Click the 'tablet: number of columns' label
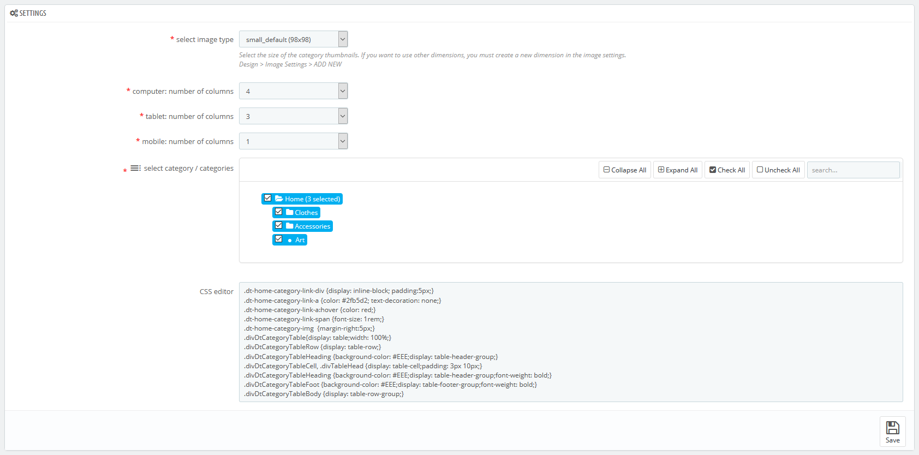Screen dimensions: 919x455 coord(189,117)
